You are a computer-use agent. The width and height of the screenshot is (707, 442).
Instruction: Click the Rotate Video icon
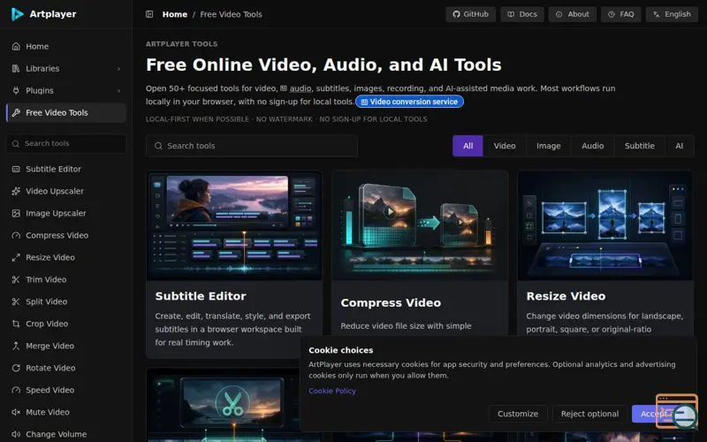[16, 368]
